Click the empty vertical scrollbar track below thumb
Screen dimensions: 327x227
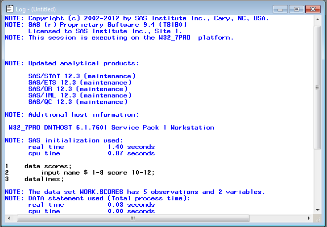click(x=318, y=178)
